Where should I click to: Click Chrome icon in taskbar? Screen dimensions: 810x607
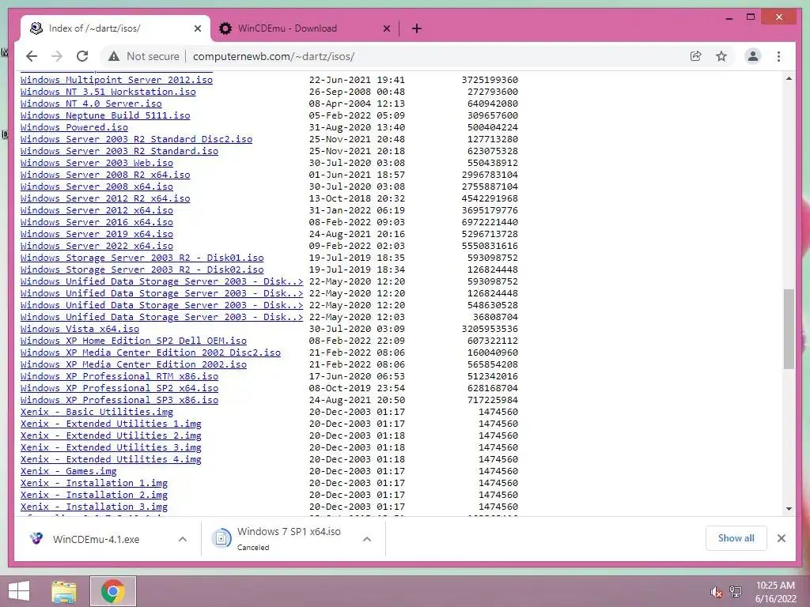click(x=112, y=591)
